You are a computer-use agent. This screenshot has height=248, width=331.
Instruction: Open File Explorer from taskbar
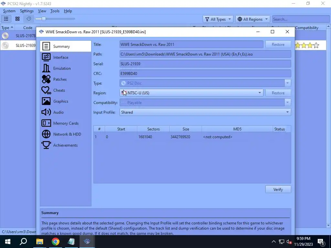39,242
